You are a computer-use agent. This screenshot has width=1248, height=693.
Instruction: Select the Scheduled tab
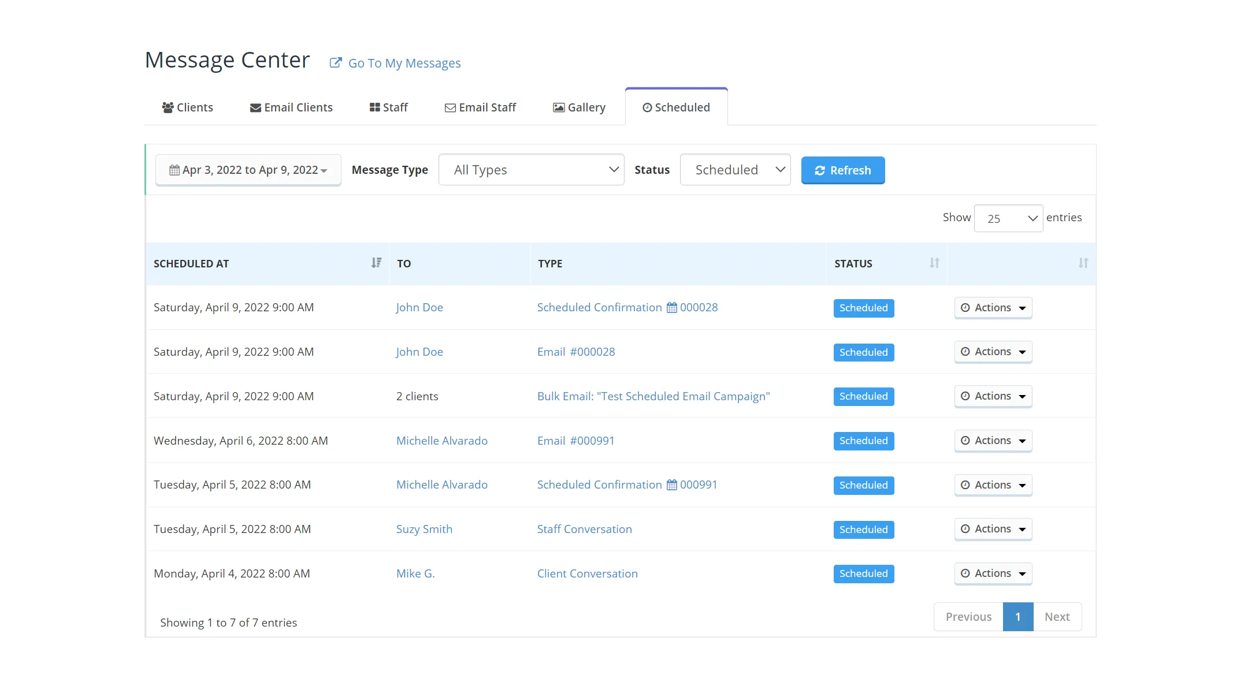tap(677, 107)
